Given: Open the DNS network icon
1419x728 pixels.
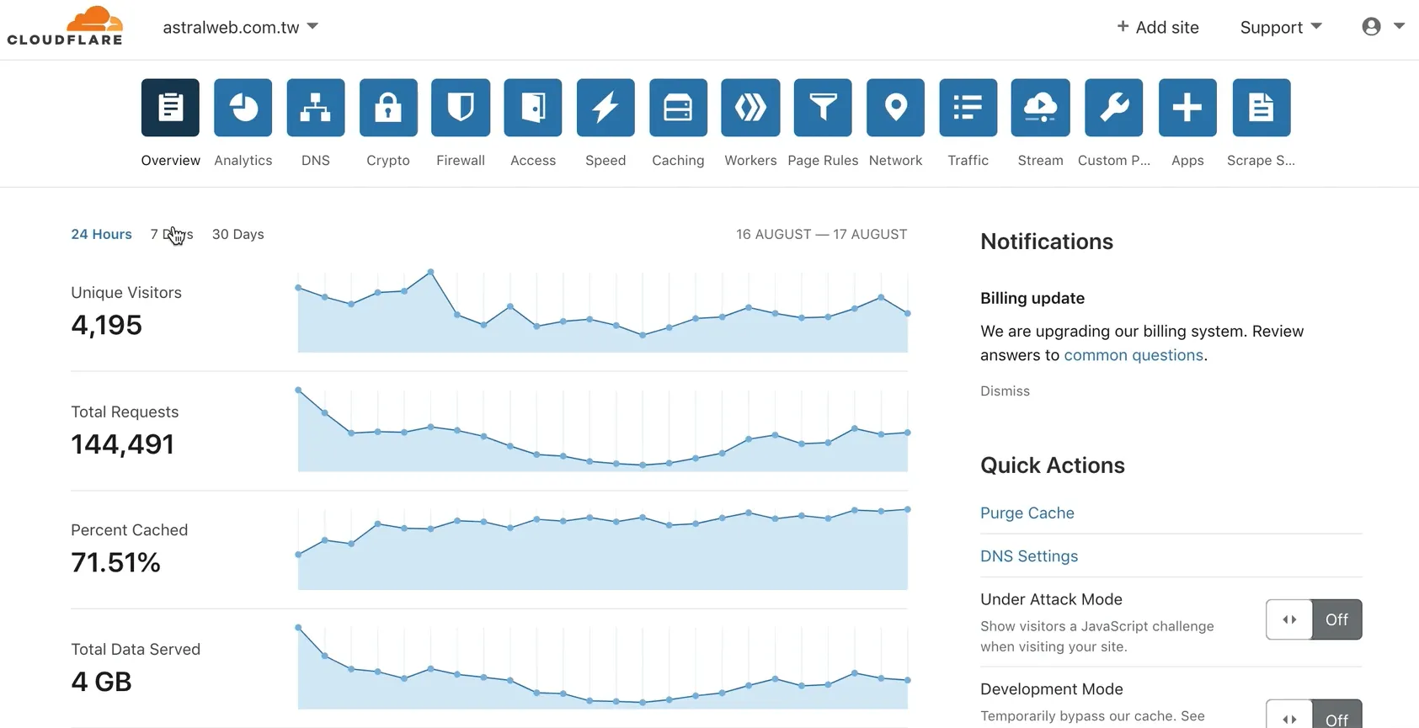Looking at the screenshot, I should point(316,108).
